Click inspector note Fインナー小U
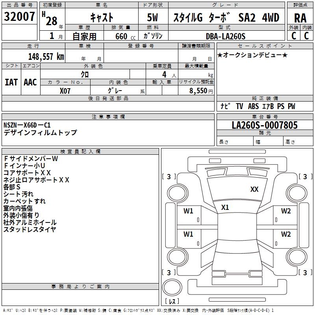 [24, 166]
